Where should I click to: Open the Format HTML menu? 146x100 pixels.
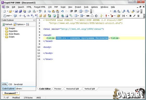click(40, 7)
